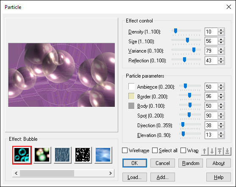
Task: Increase Elevation value with up spinner
Action: click(221, 133)
